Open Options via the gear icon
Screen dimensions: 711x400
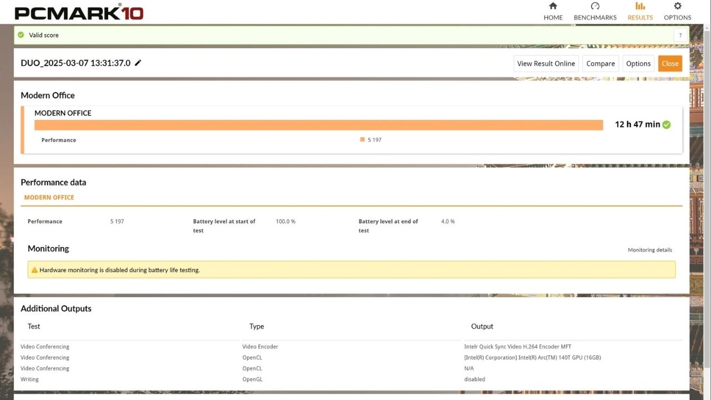(677, 6)
